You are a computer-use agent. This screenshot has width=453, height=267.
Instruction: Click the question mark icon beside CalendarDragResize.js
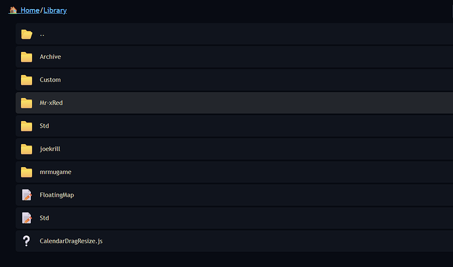(x=26, y=241)
